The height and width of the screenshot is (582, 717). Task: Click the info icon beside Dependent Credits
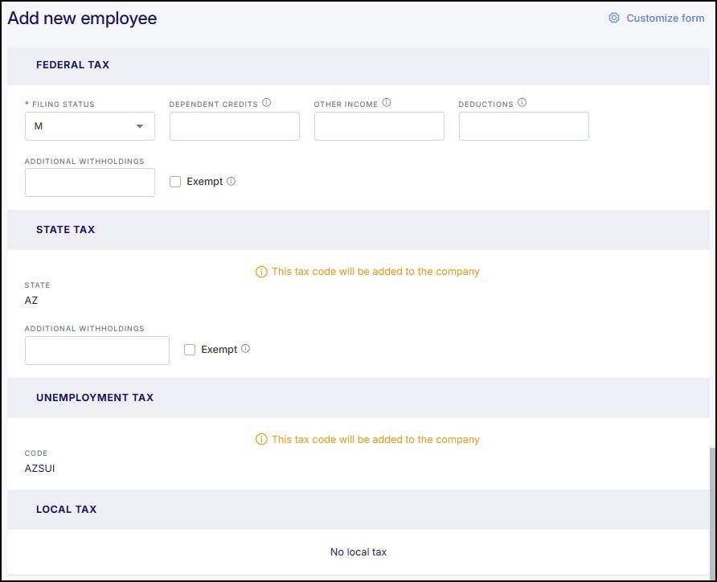(x=267, y=103)
